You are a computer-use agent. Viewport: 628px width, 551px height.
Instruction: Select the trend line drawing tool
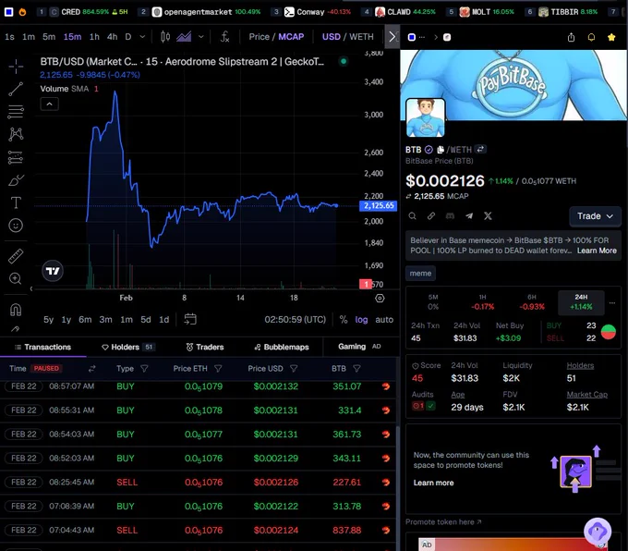tap(16, 89)
